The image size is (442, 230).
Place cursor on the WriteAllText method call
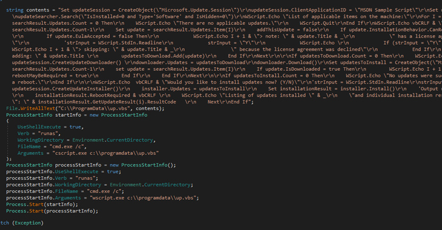(x=35, y=108)
